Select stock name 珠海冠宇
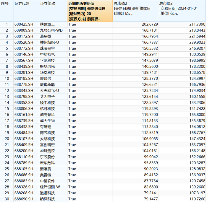Viewport: 207px width, 202px height. [x=47, y=48]
